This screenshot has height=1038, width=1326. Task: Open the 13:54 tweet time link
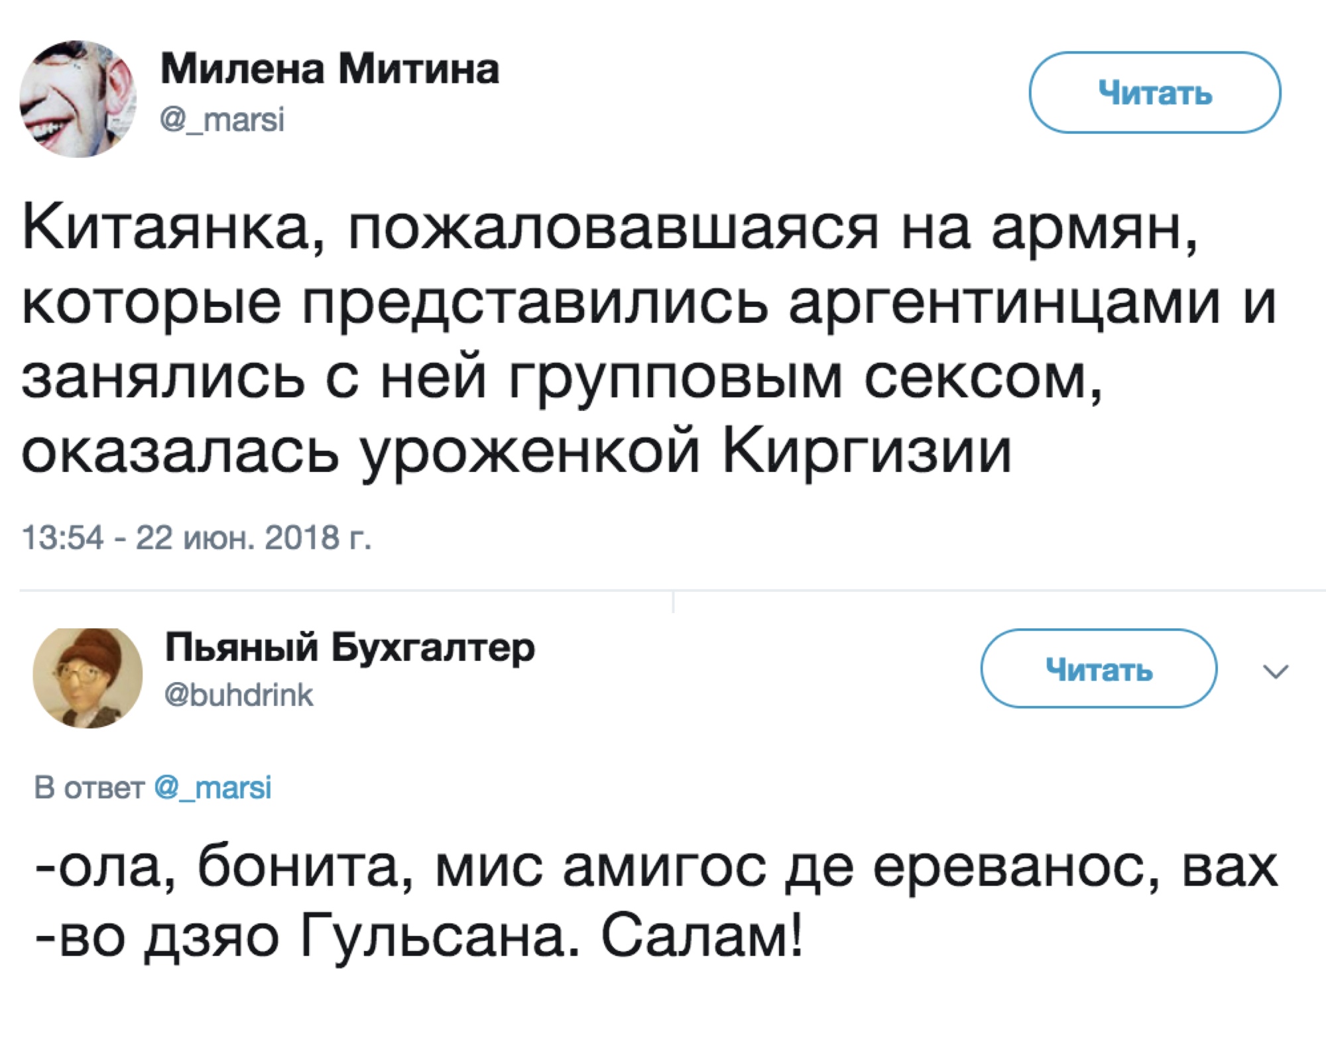click(63, 538)
